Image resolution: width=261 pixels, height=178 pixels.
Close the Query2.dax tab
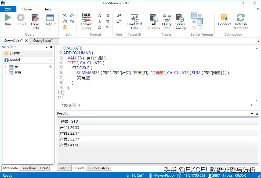click(x=26, y=40)
